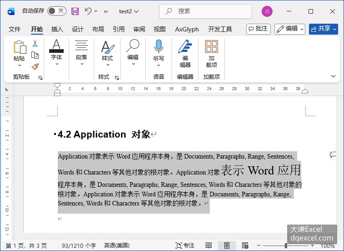Image resolution: width=344 pixels, height=251 pixels.
Task: Switch to the 布局 tab
Action: [98, 29]
